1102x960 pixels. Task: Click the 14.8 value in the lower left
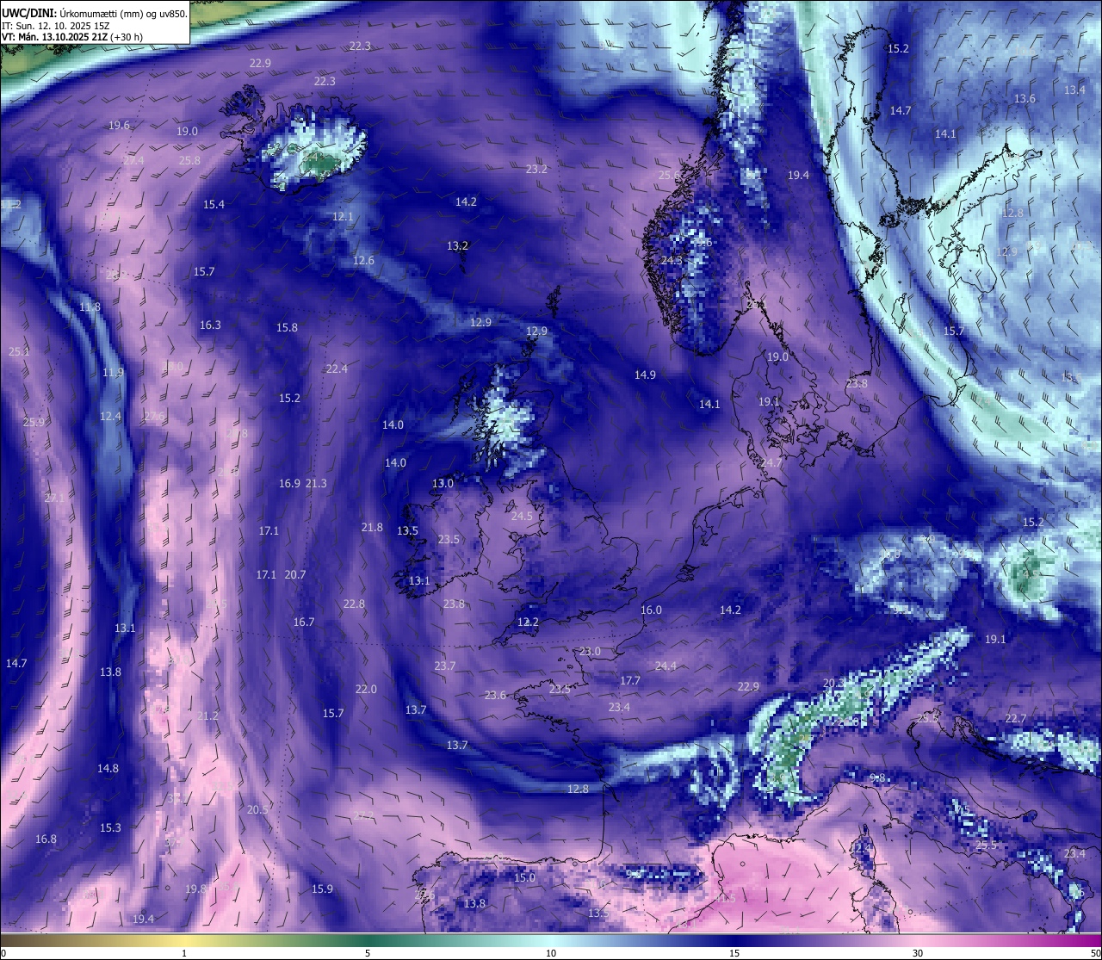click(x=108, y=769)
